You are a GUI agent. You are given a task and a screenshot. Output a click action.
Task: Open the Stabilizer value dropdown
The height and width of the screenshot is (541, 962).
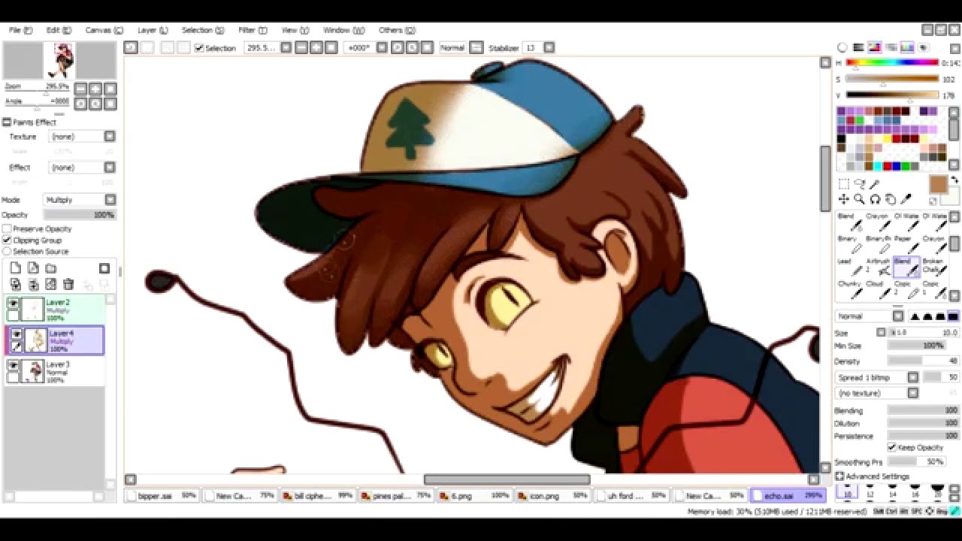549,47
